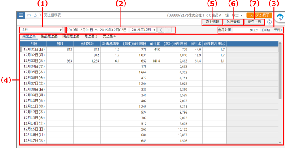
Task: Switch to 商品売上高 tab
Action: tap(71, 36)
